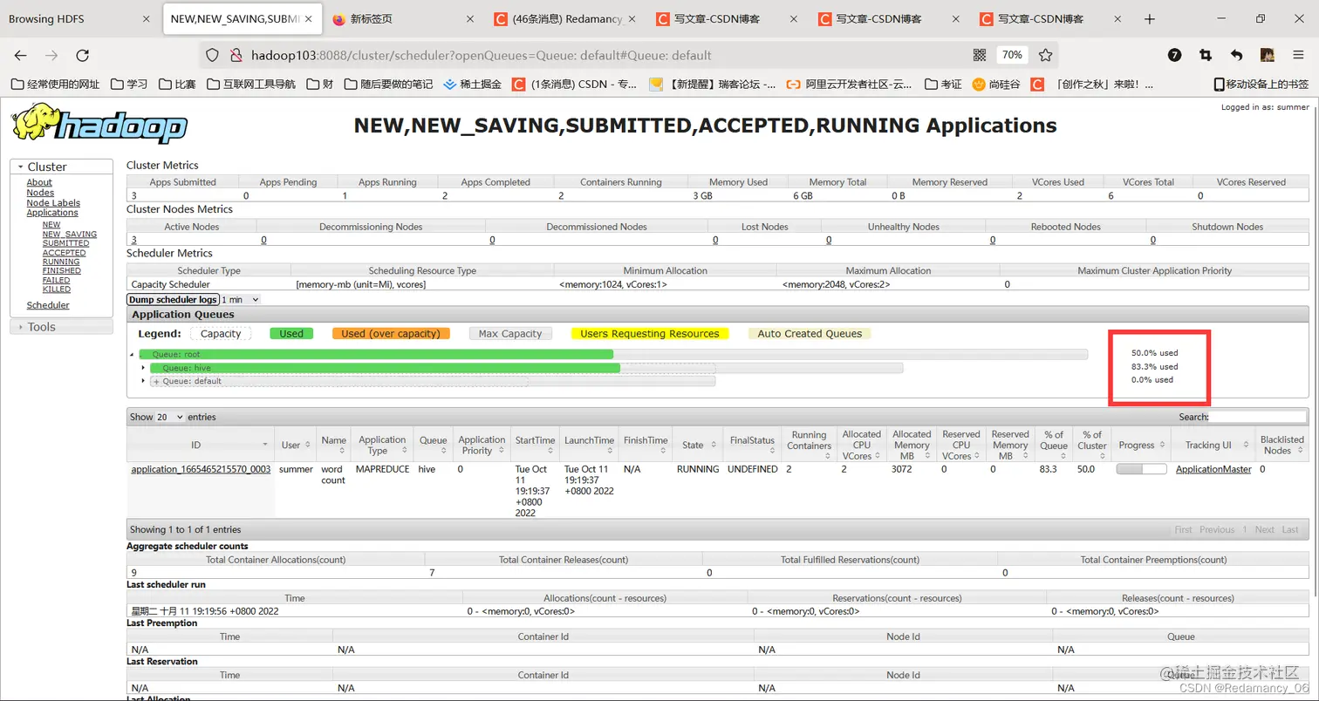Viewport: 1319px width, 701px height.
Task: Open the 学习 bookmark folder
Action: pyautogui.click(x=128, y=85)
